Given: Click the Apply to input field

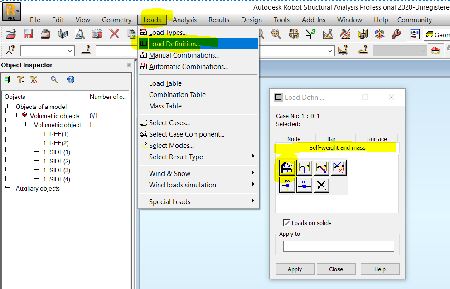Looking at the screenshot, I should coord(339,246).
